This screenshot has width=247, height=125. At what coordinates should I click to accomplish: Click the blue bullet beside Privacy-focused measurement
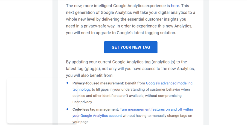68,83
